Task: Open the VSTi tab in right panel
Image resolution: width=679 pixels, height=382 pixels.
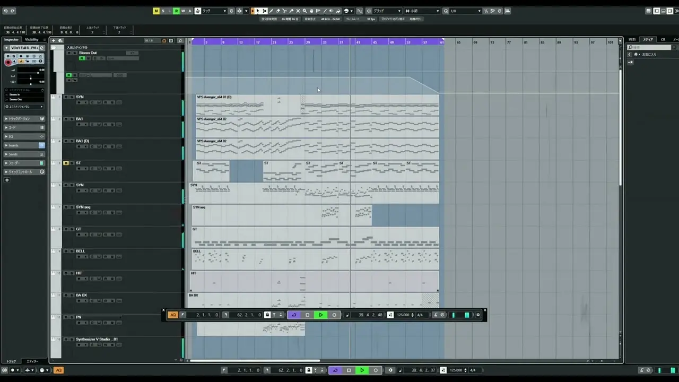Action: click(x=632, y=40)
